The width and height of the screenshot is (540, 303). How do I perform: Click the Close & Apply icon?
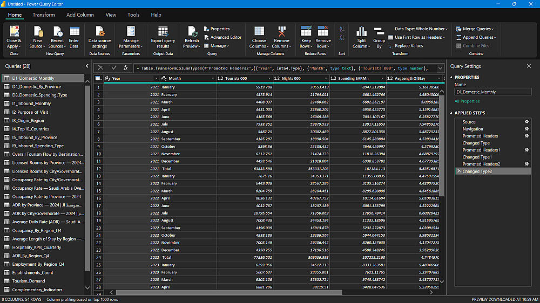click(x=14, y=32)
